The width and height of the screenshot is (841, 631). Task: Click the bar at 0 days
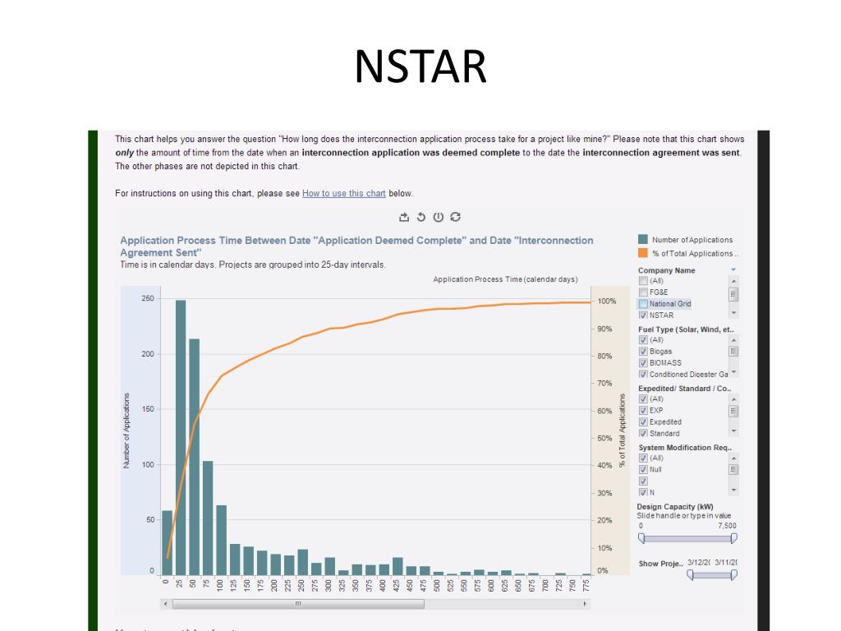(x=168, y=543)
